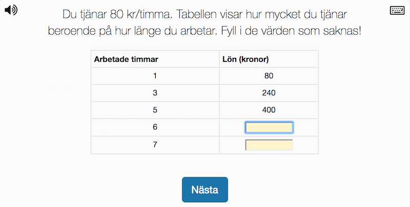
Task: Select the cell showing 3 worked hours
Action: pyautogui.click(x=155, y=93)
